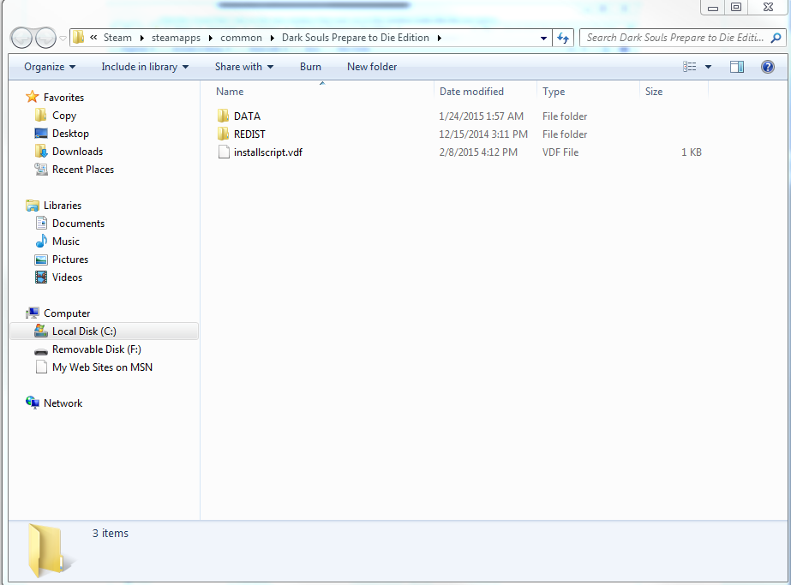
Task: Open Removable Disk (F:)
Action: pos(97,349)
